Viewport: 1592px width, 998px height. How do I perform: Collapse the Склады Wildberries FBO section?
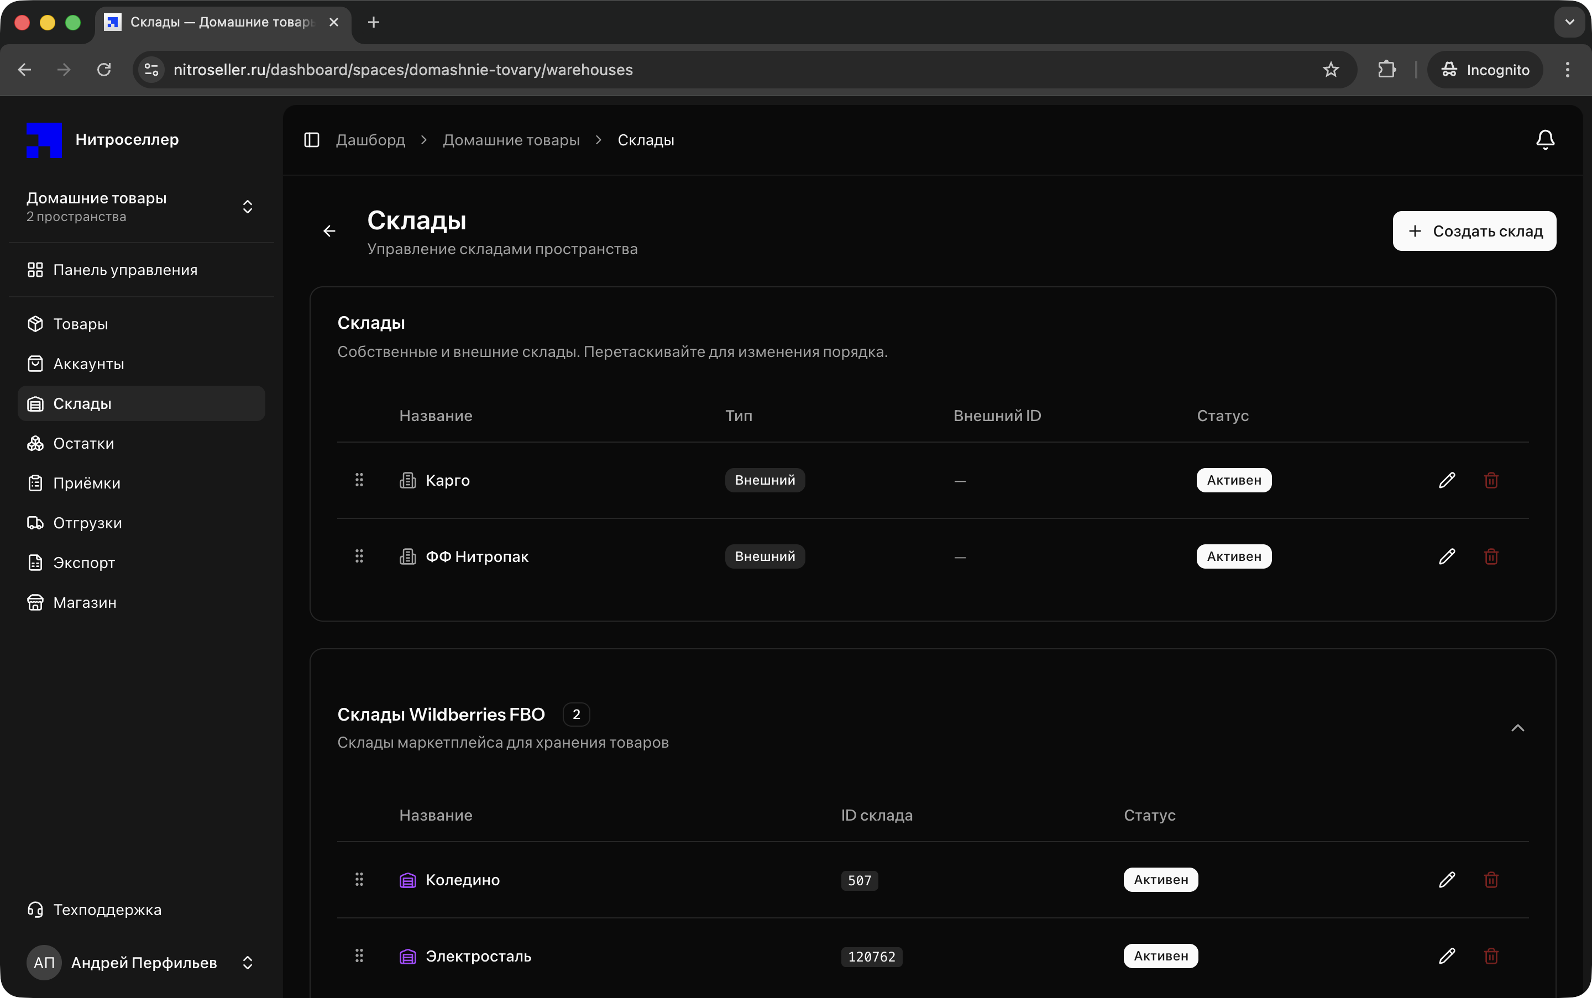[x=1517, y=728]
